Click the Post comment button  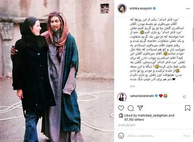tap(187, 136)
